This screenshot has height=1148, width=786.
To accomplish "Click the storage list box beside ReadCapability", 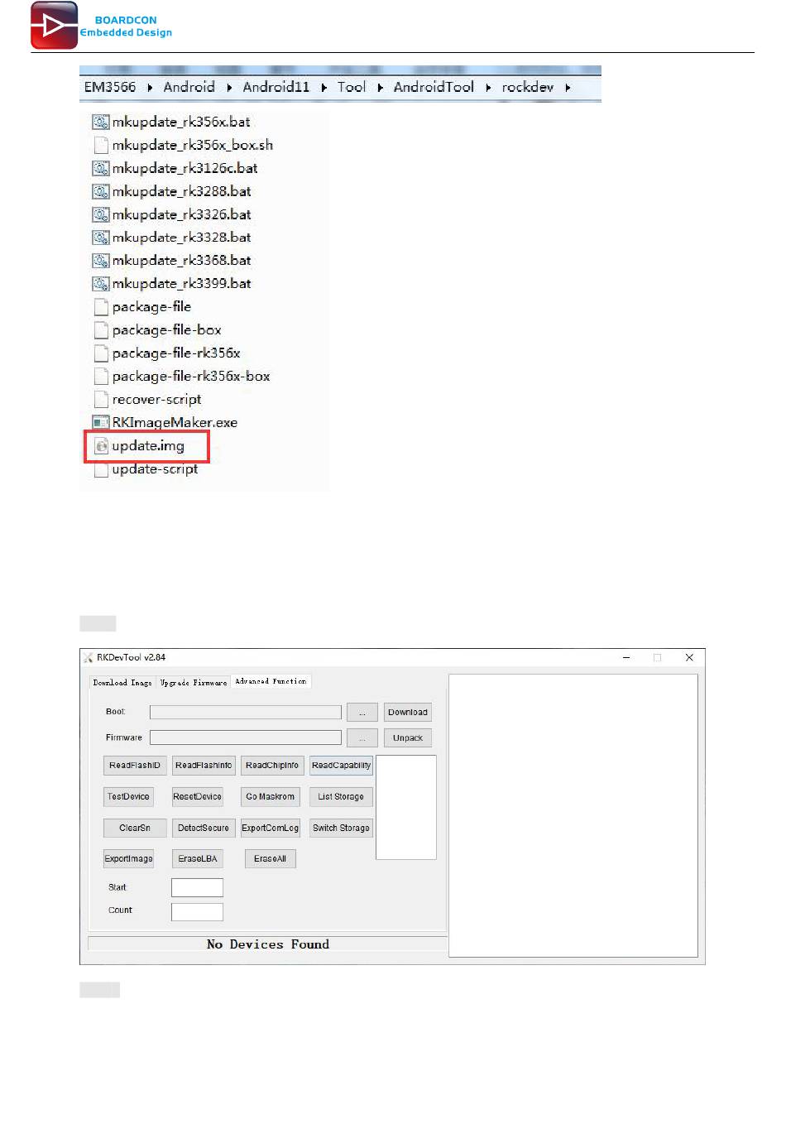I will [x=406, y=807].
